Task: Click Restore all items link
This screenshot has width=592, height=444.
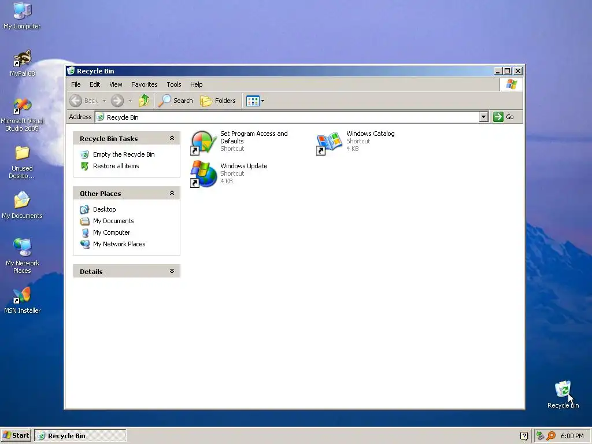Action: pos(116,166)
